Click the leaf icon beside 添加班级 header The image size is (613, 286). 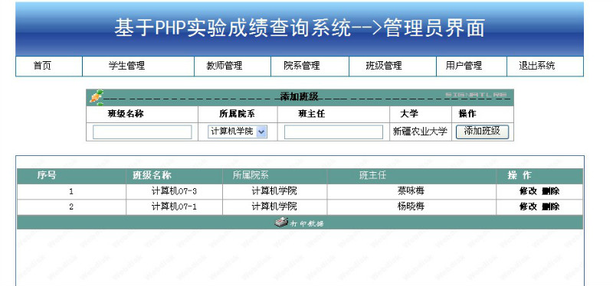pos(97,98)
